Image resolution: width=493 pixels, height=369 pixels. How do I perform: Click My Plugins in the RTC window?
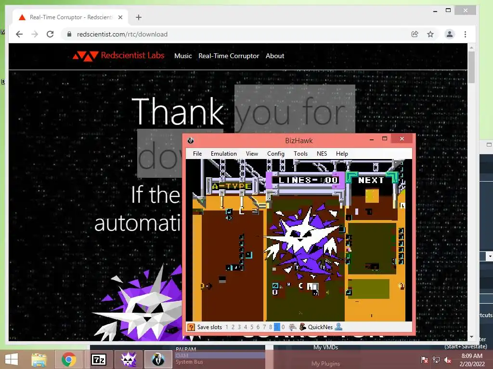click(x=325, y=364)
